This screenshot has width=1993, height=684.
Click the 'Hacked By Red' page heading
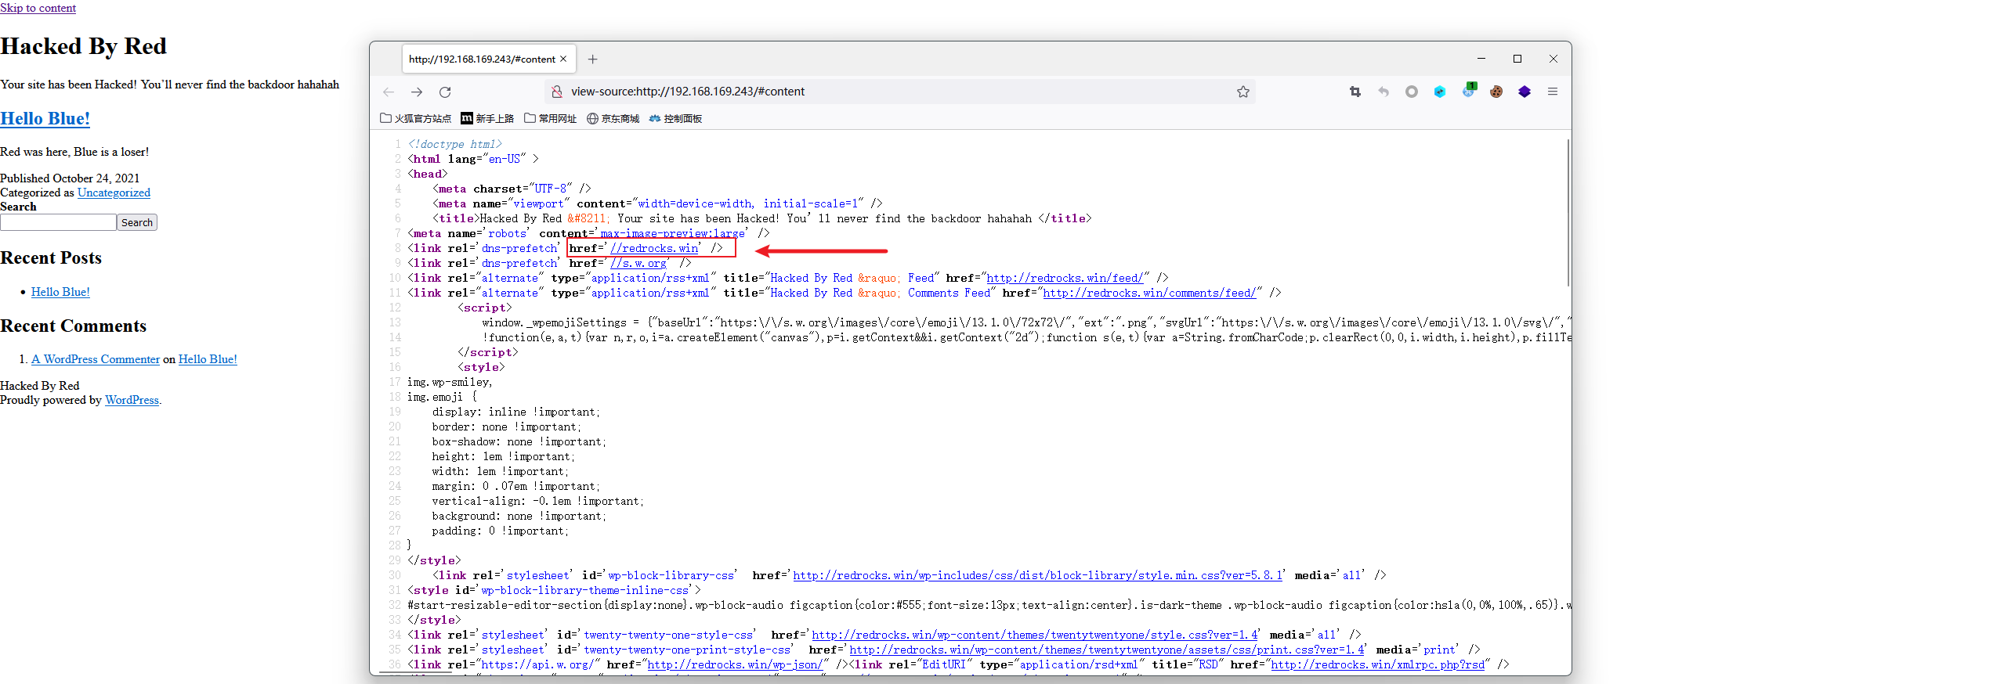83,46
